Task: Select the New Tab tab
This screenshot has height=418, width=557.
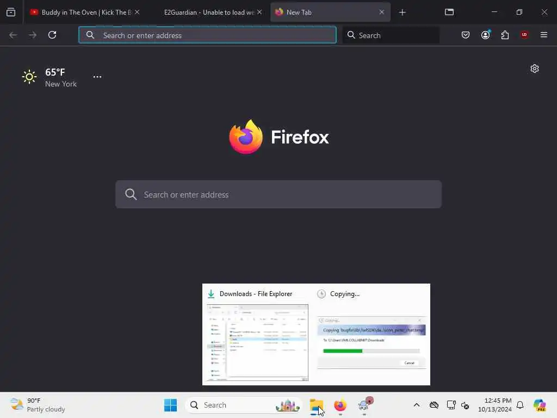Action: click(x=330, y=12)
